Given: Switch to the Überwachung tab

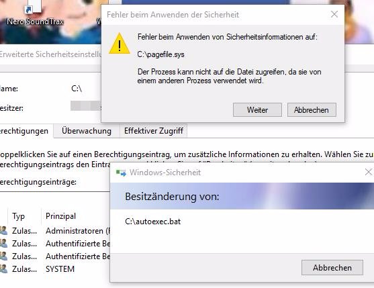Looking at the screenshot, I should pos(87,131).
